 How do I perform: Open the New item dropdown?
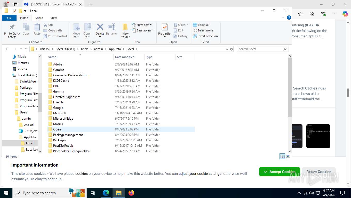(142, 25)
